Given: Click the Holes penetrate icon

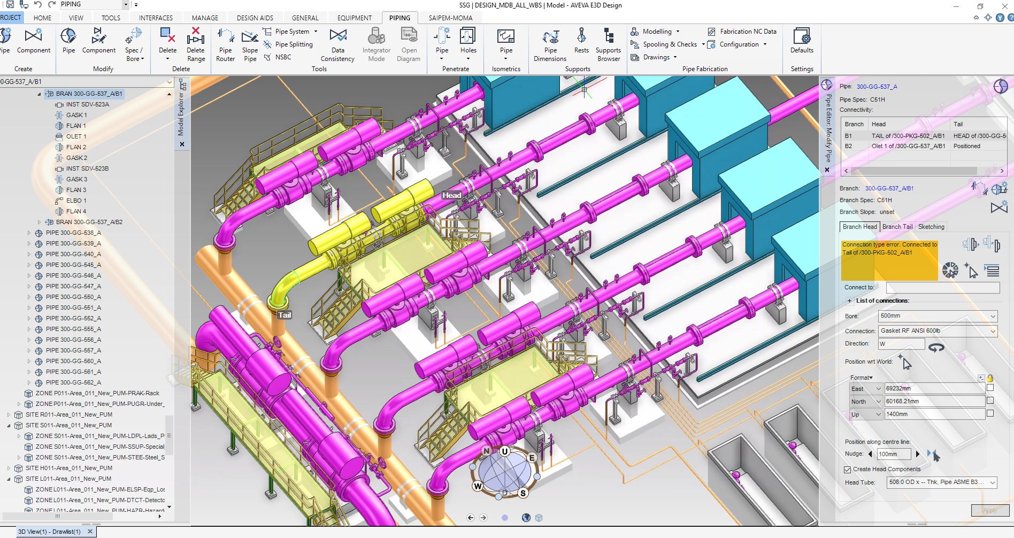Looking at the screenshot, I should pyautogui.click(x=468, y=41).
